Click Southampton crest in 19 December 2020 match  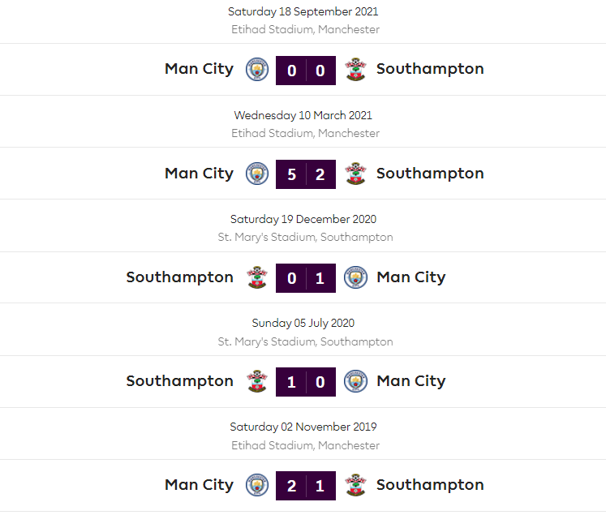click(x=257, y=277)
